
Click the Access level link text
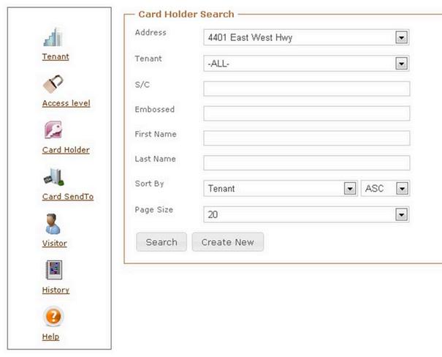(x=66, y=103)
